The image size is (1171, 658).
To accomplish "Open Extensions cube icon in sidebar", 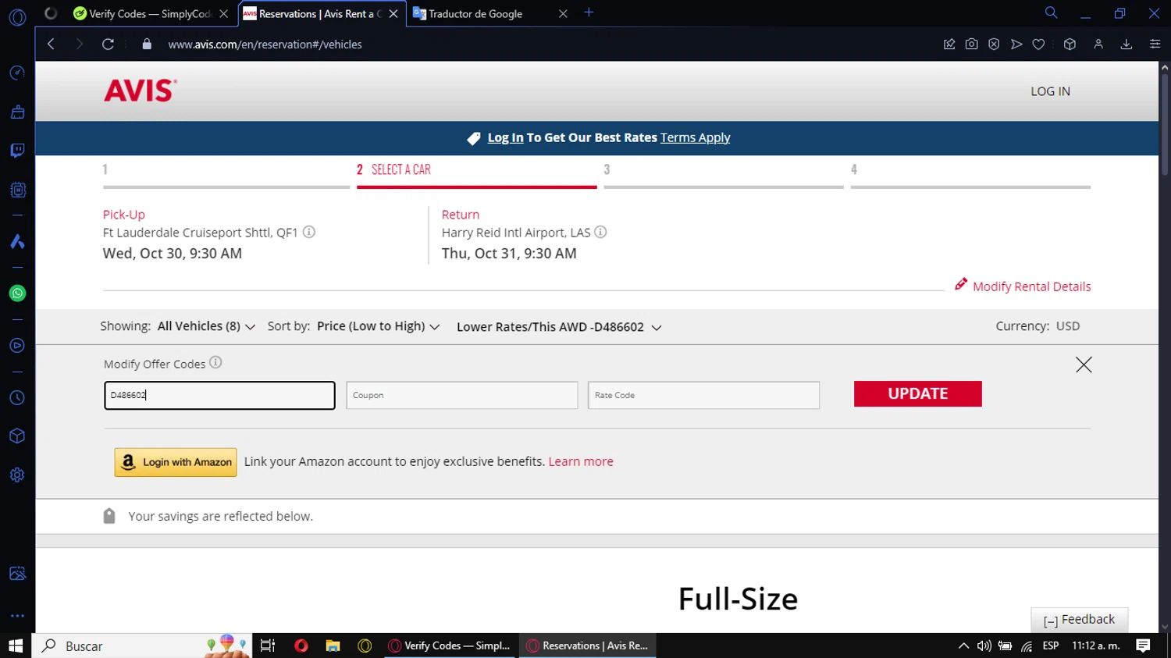I will click(17, 436).
